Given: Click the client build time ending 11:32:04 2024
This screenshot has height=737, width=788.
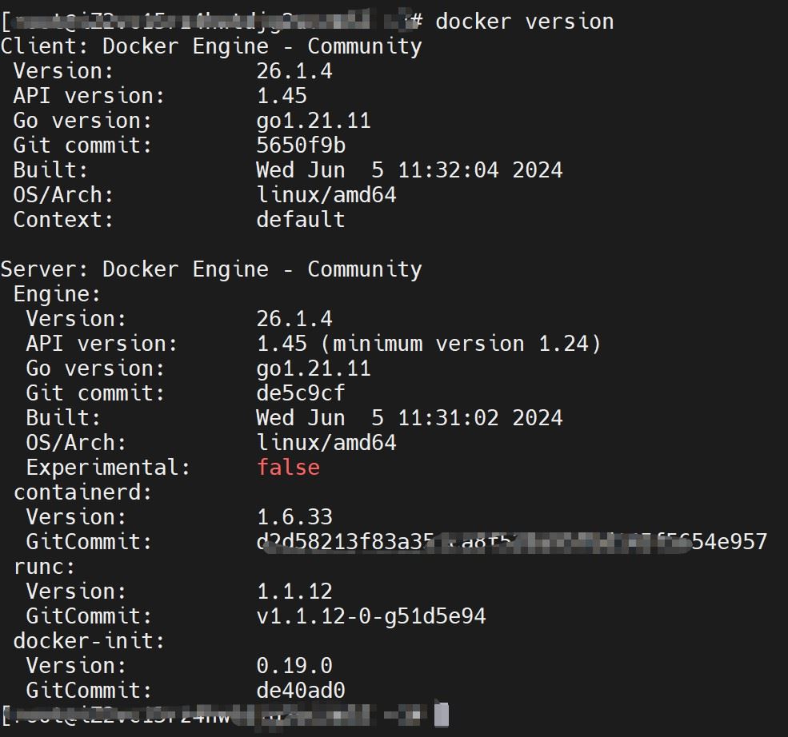Looking at the screenshot, I should coord(409,170).
